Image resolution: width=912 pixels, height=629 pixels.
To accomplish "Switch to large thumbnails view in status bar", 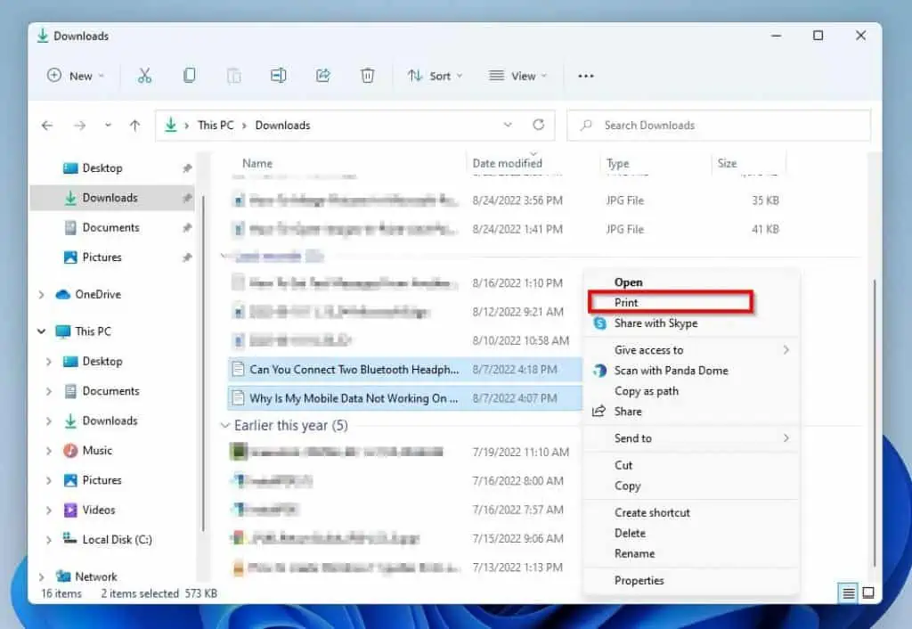I will pos(867,593).
